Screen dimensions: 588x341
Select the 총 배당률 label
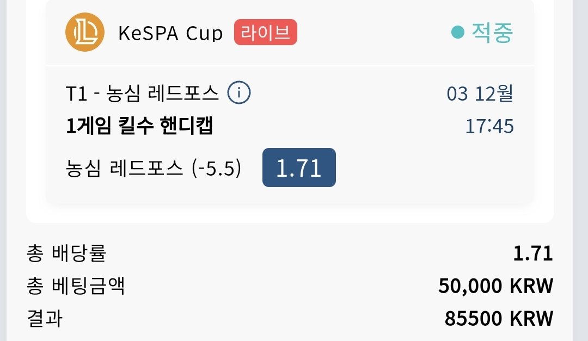pos(67,253)
